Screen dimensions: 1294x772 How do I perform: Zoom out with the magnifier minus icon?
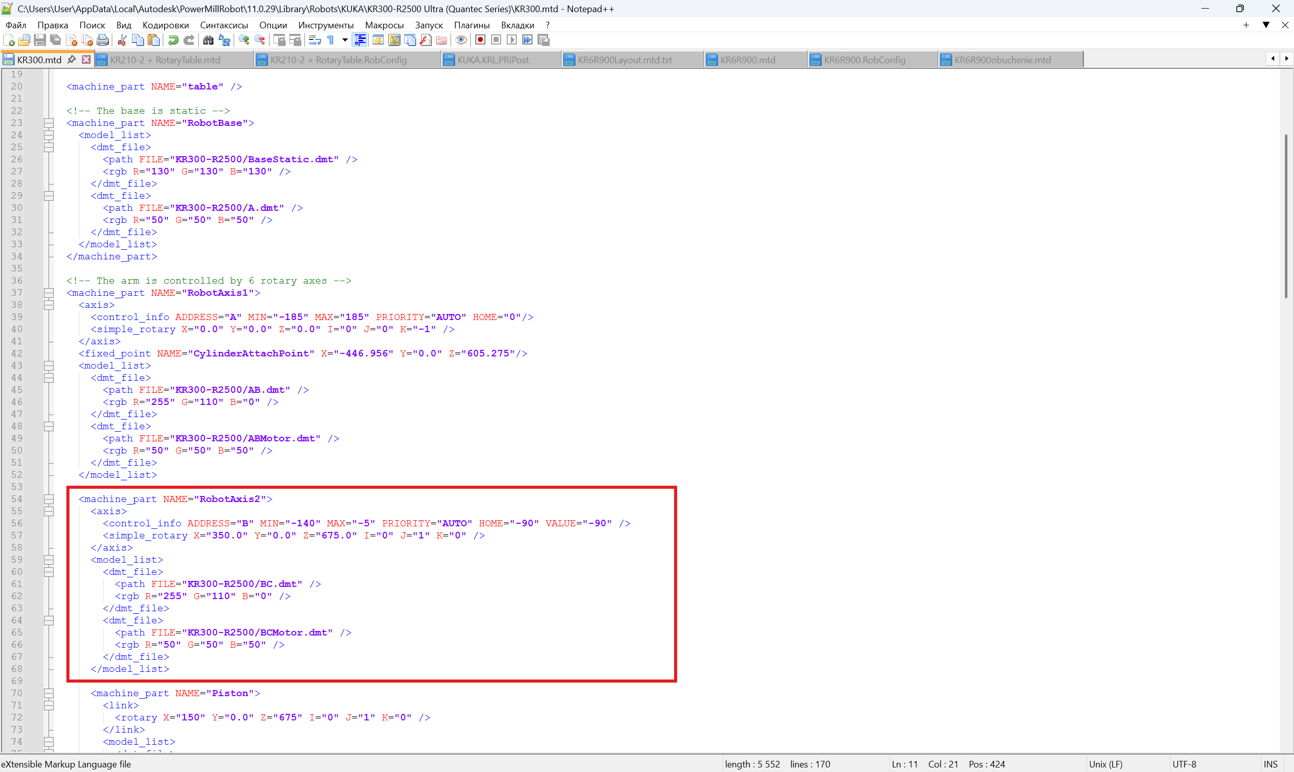259,40
